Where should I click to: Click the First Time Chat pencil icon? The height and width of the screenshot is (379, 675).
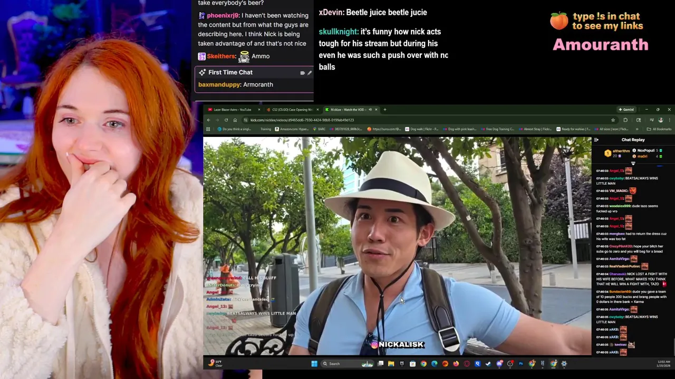click(x=310, y=73)
